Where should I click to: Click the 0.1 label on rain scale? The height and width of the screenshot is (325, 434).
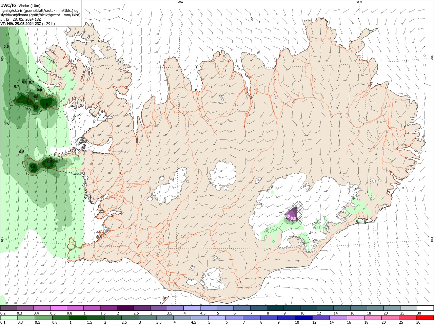point(3,323)
